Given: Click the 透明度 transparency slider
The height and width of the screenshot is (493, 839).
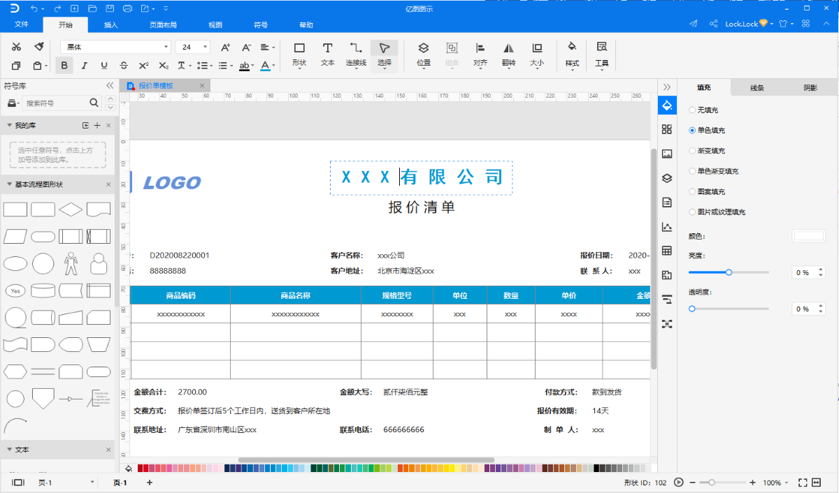Looking at the screenshot, I should pyautogui.click(x=729, y=309).
